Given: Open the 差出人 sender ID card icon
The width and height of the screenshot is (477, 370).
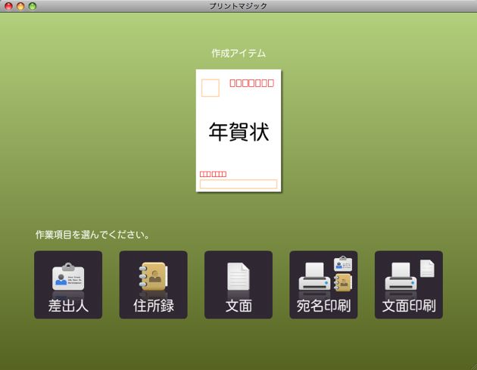Looking at the screenshot, I should [67, 278].
